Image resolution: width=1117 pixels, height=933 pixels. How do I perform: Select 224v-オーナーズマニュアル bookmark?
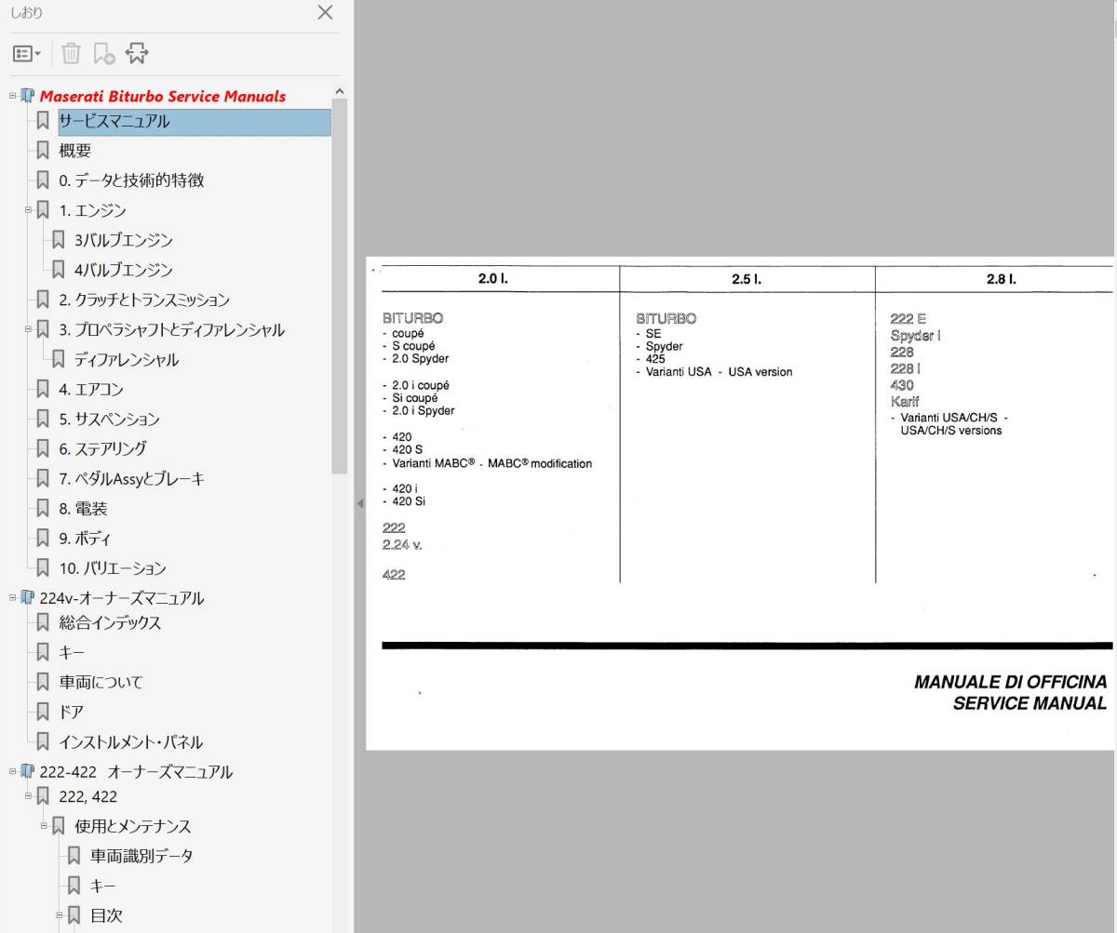point(122,598)
